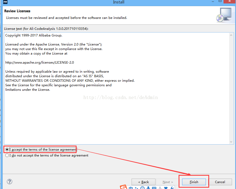The height and width of the screenshot is (189, 236).
Task: Toggle punctuation mode icon in Sogou bar
Action: click(x=137, y=188)
